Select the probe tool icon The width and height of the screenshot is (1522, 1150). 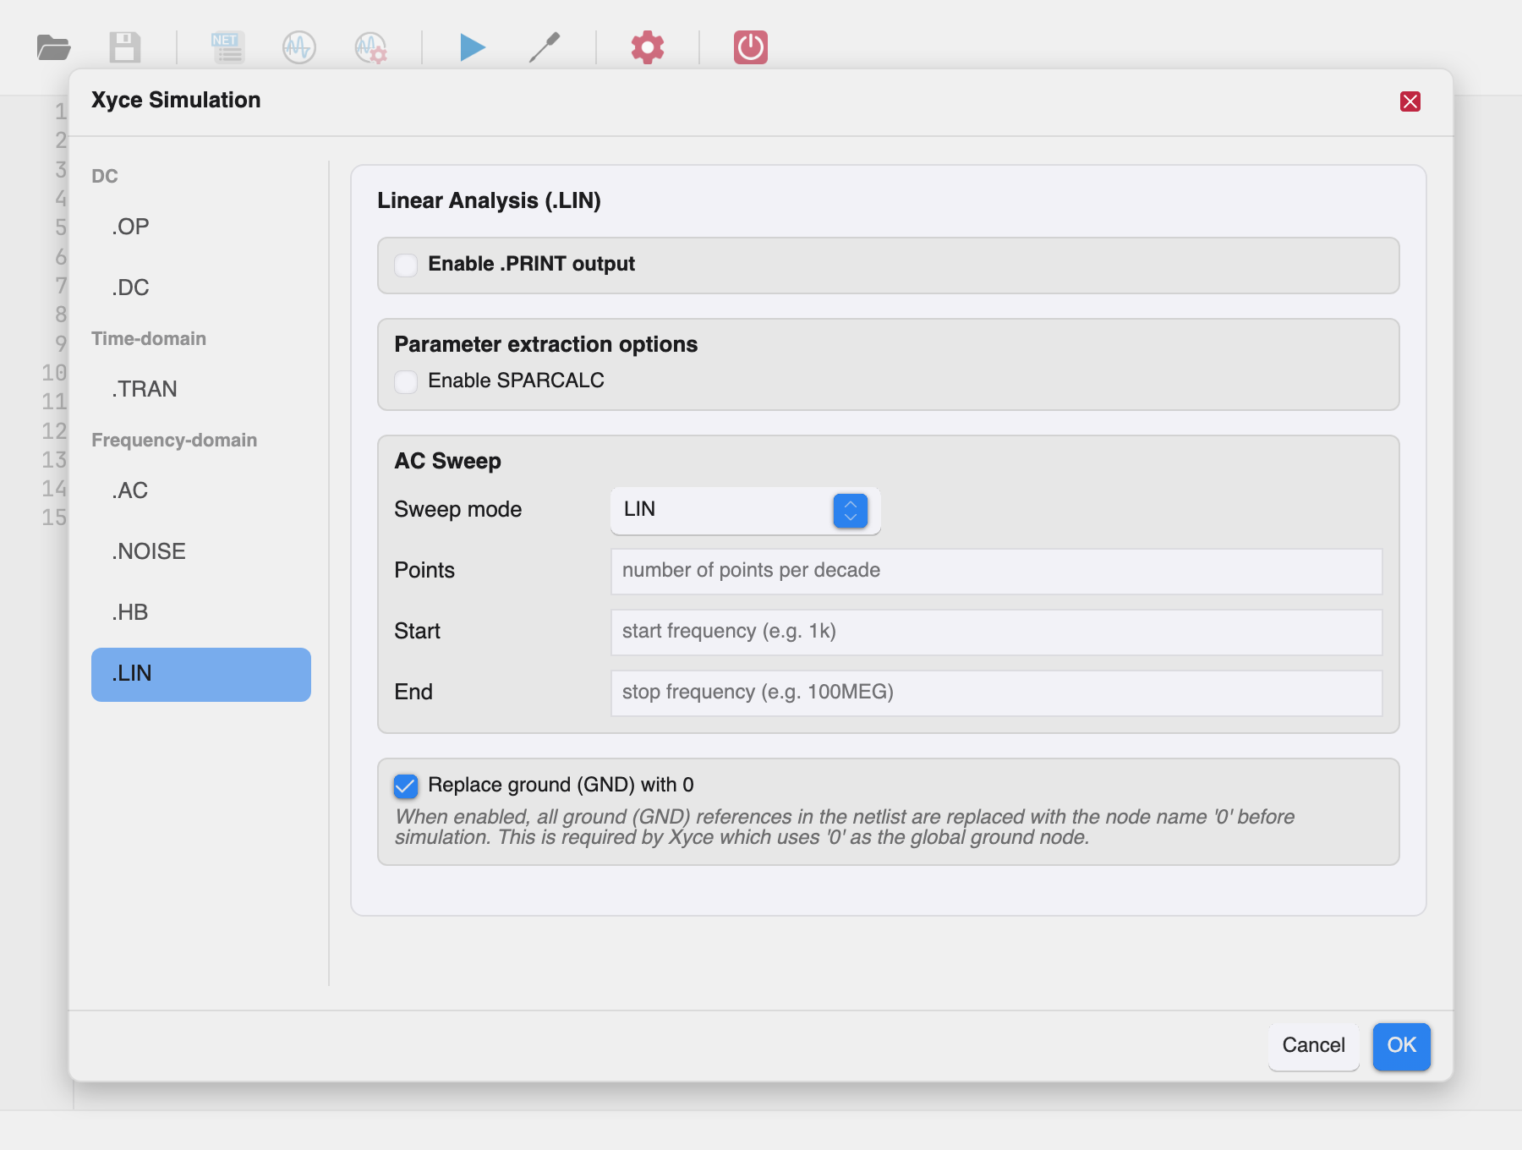(545, 47)
